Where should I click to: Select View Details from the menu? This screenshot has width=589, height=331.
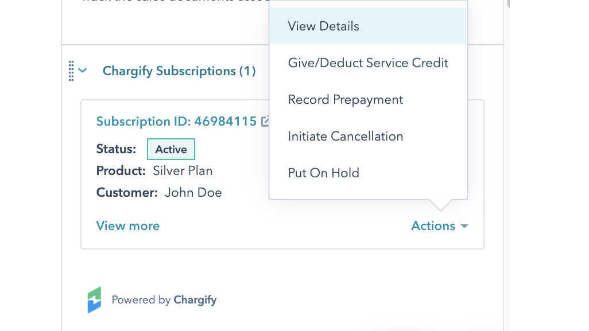pyautogui.click(x=323, y=26)
